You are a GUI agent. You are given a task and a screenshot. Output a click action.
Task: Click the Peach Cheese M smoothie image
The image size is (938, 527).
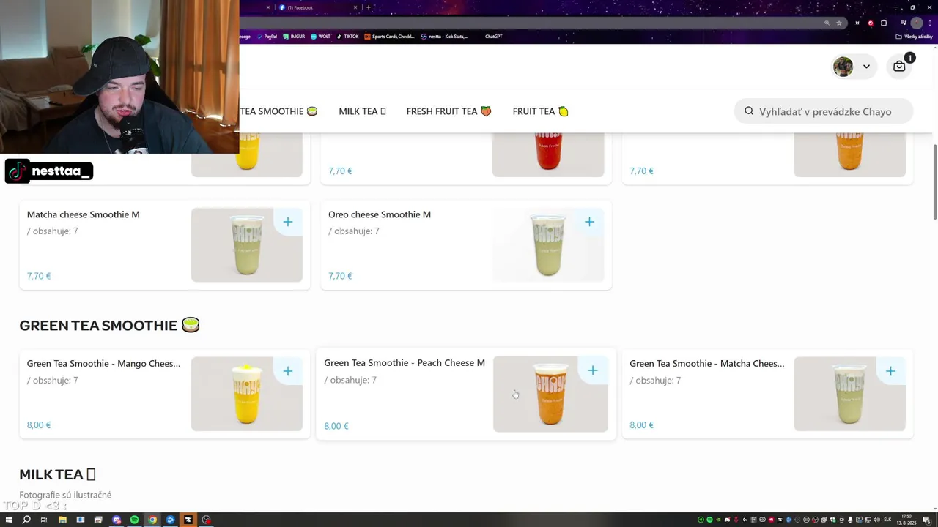tap(550, 395)
